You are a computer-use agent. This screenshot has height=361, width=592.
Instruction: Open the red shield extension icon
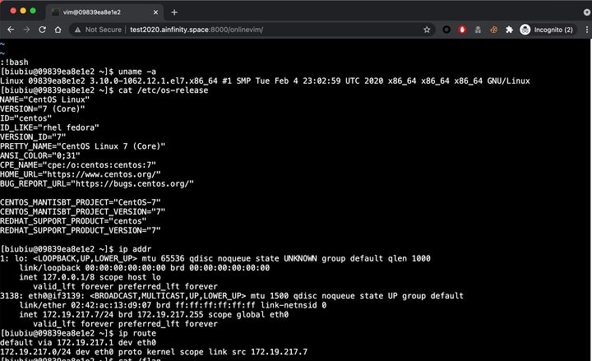[462, 30]
